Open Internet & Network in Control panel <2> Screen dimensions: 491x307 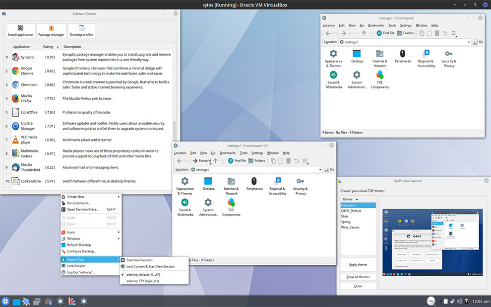(231, 186)
